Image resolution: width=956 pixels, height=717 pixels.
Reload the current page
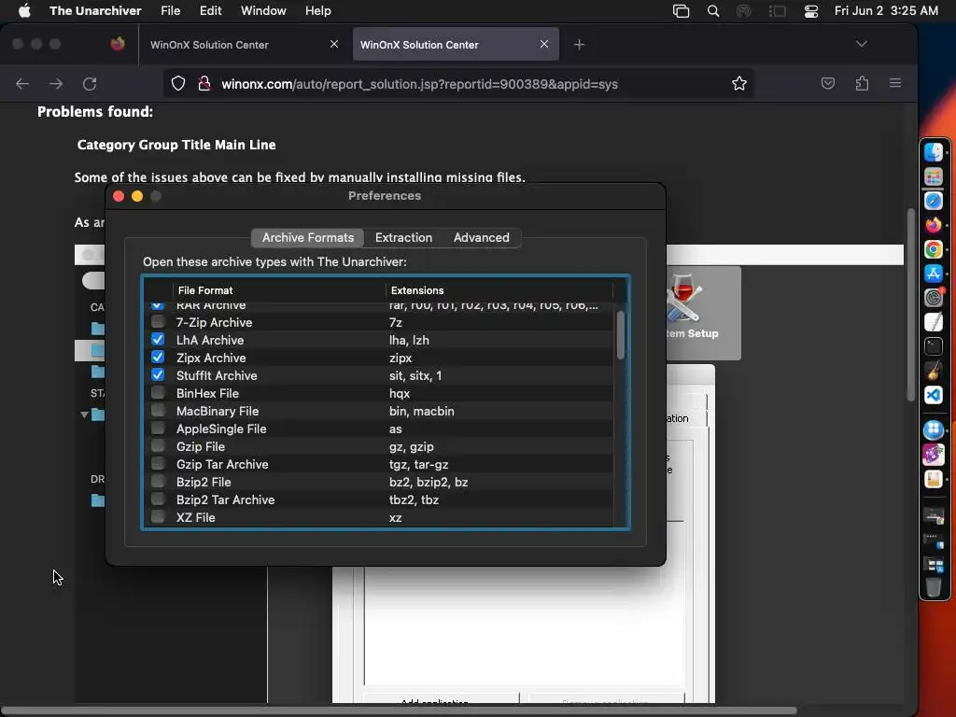90,83
